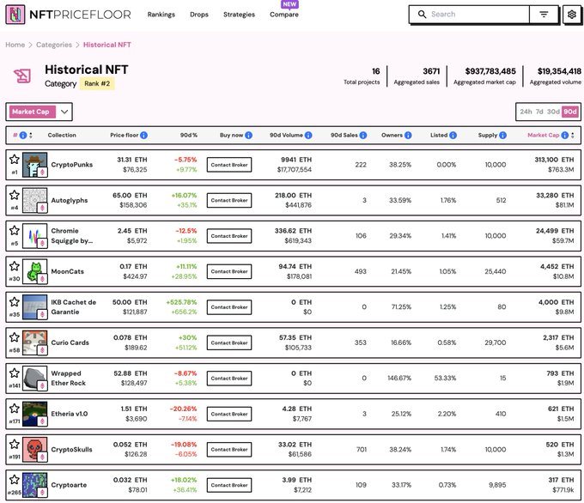Go to Home breadcrumb
Viewport: 584px width, 503px height.
point(15,45)
